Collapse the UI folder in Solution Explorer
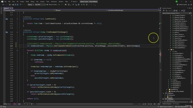 pyautogui.click(x=169, y=49)
